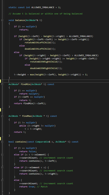Screen dimensions: 109x195
Task: Click the 'void' keyword before balance
Action: coord(11,20)
